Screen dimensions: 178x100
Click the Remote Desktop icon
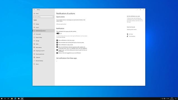[34, 61]
